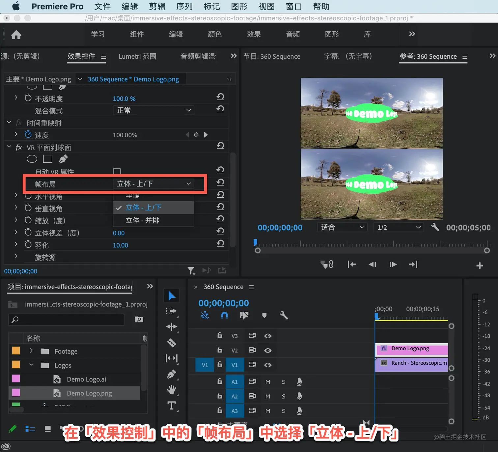Select Demo Logo.ai in project panel
The image size is (498, 452).
[86, 379]
